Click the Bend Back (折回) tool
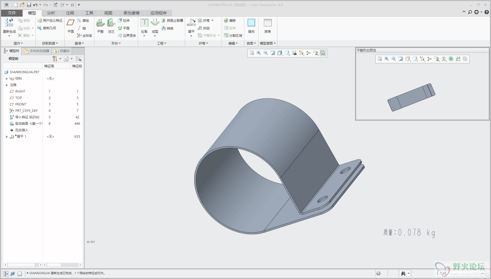491x279 pixels. pyautogui.click(x=204, y=28)
